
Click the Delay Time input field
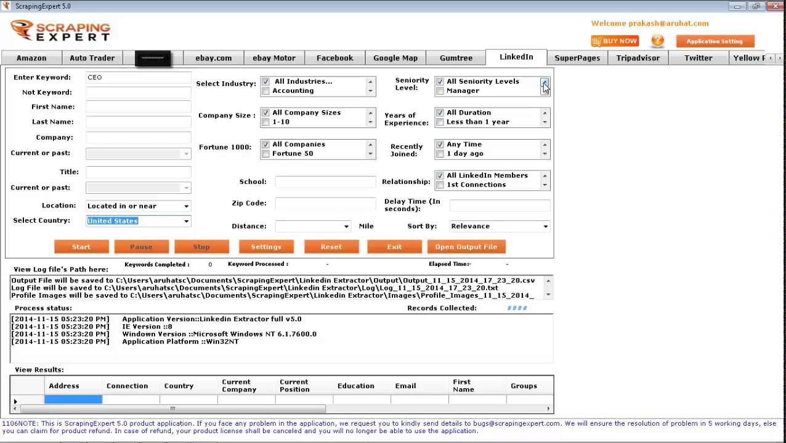(x=500, y=206)
